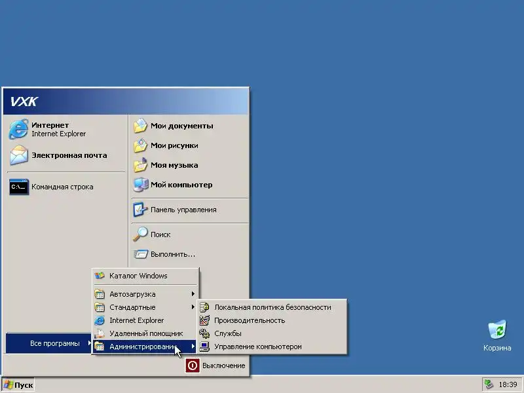Click the red Выключение power icon
This screenshot has height=393, width=524.
click(193, 365)
